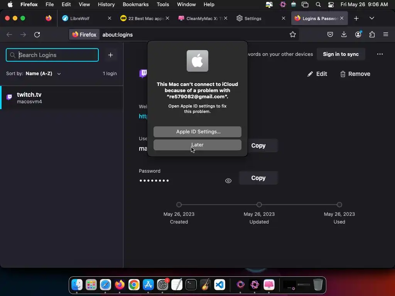Edit the twitch.tv login
This screenshot has width=395, height=296.
(317, 74)
